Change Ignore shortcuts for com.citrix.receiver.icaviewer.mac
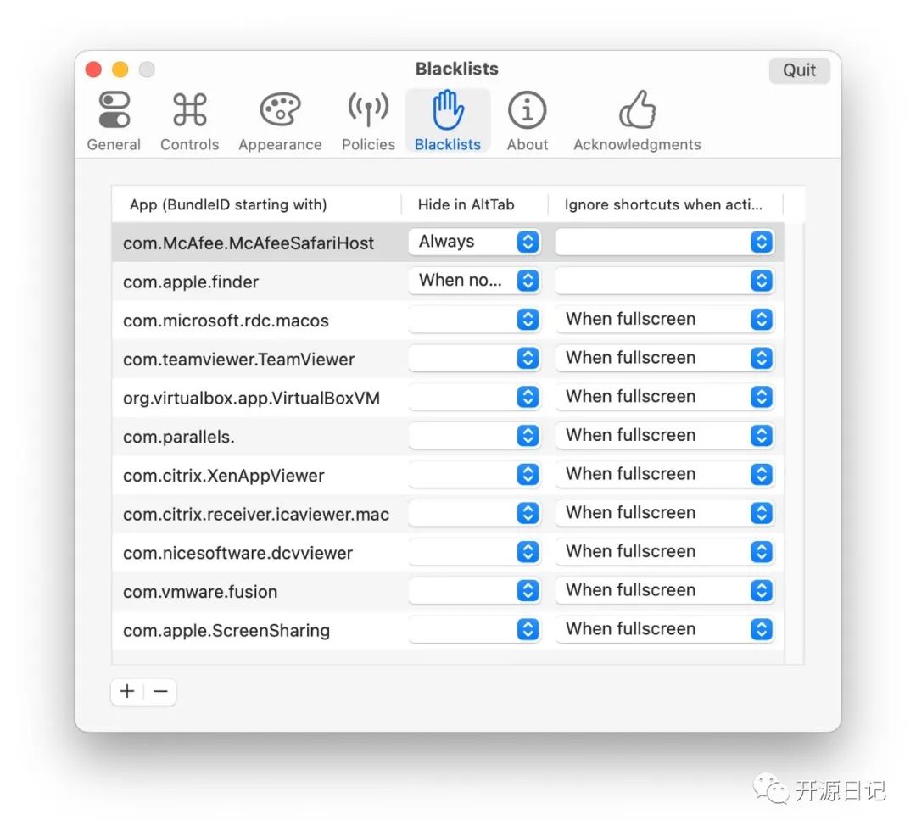The height and width of the screenshot is (831, 916). pos(665,513)
